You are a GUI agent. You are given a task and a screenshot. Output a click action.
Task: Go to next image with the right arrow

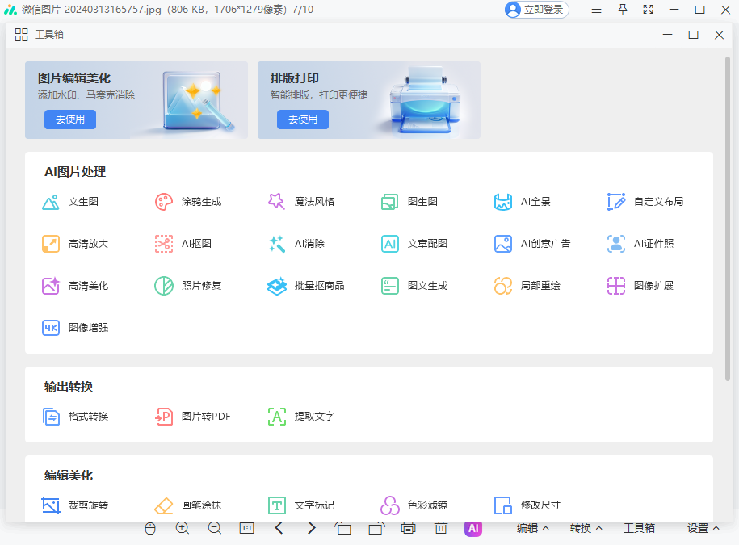pyautogui.click(x=311, y=528)
